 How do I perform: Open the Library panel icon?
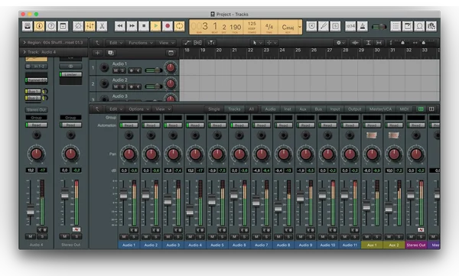(x=28, y=26)
